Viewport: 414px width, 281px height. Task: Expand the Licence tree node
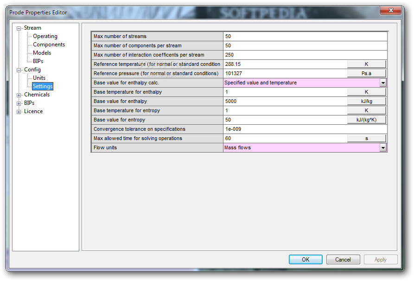coord(19,112)
